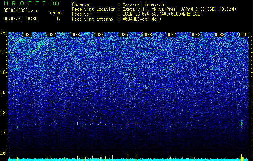Click the meteor label

coord(57,12)
